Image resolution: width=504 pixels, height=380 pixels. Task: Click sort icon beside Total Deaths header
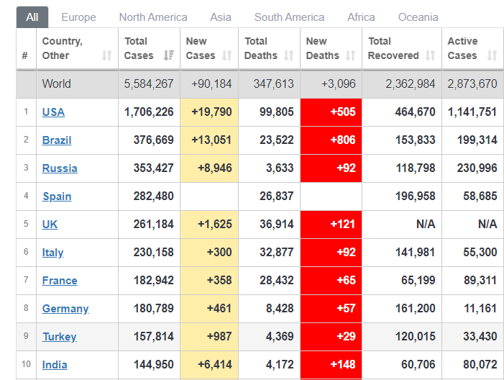pos(288,55)
